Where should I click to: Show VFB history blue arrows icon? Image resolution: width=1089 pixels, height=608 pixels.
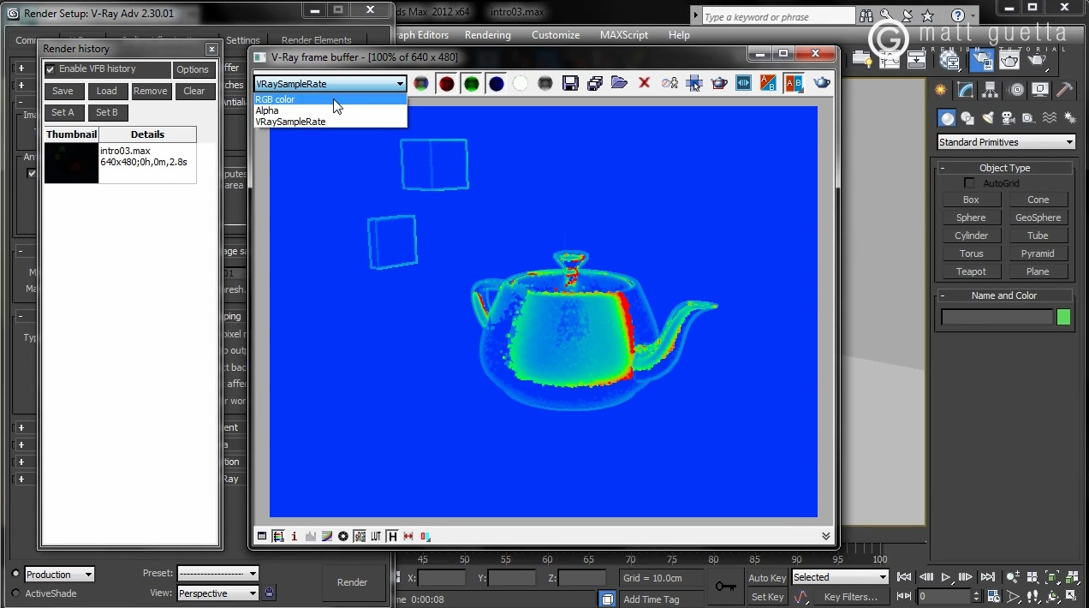pyautogui.click(x=743, y=83)
